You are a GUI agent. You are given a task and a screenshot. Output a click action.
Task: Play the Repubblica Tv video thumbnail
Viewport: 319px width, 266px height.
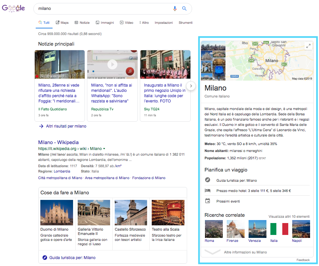pyautogui.click(x=112, y=64)
